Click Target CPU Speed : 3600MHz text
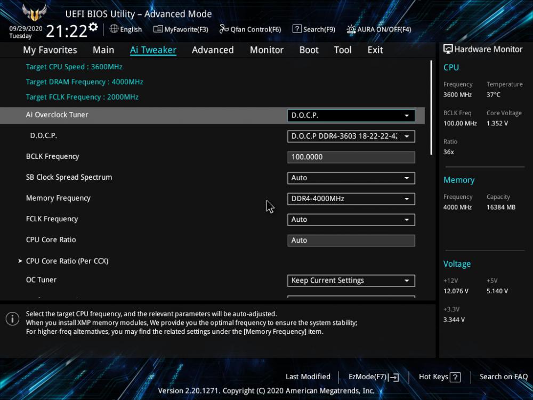 point(74,67)
